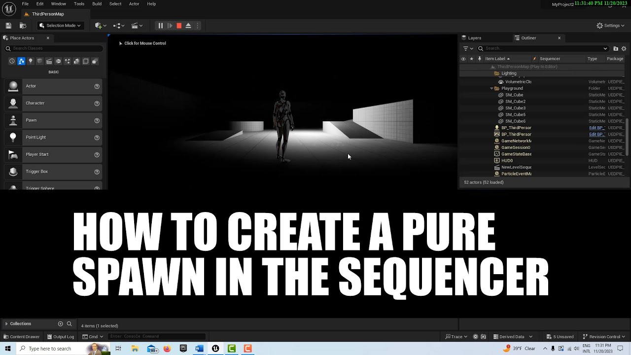631x355 pixels.
Task: Open the Outliner filter dropdown
Action: (468, 48)
